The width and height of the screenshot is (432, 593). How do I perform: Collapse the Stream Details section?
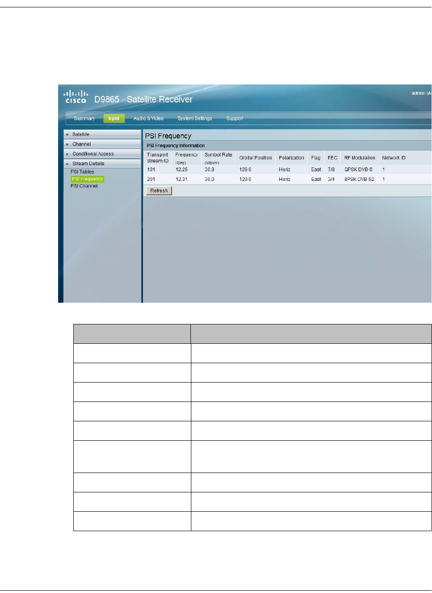[x=102, y=163]
